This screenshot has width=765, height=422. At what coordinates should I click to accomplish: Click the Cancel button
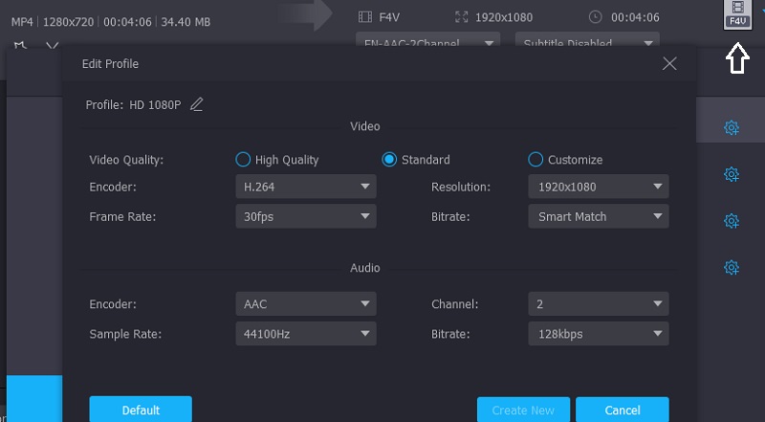click(x=622, y=410)
